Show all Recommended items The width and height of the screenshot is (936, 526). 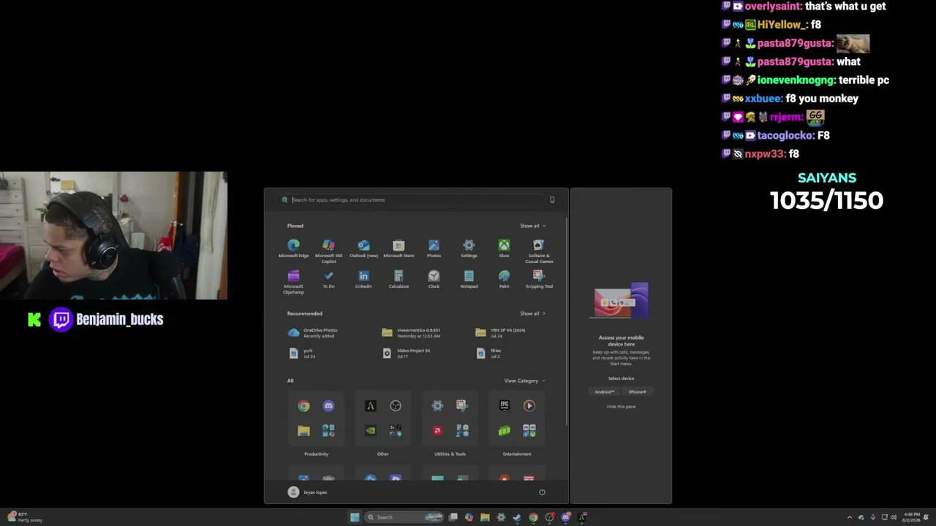(532, 313)
